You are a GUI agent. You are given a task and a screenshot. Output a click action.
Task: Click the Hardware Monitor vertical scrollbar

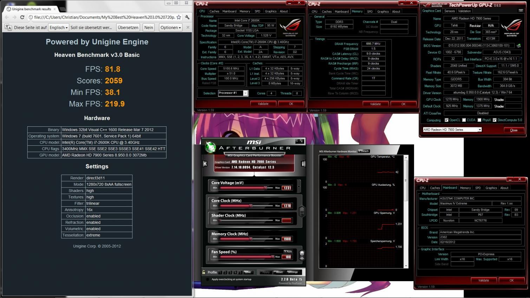click(x=406, y=211)
